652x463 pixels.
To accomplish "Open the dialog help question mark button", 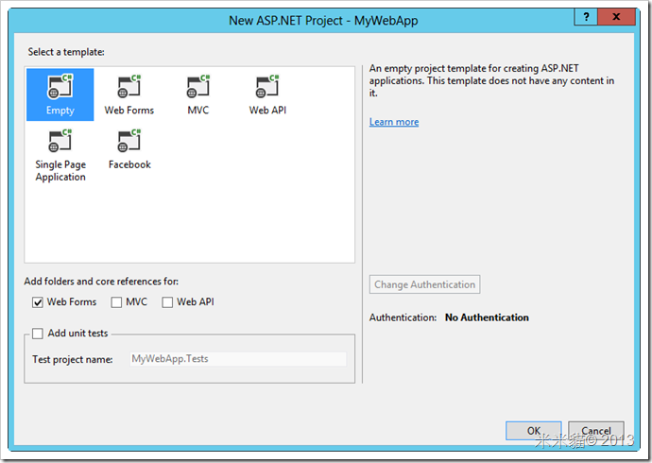I will (x=586, y=17).
